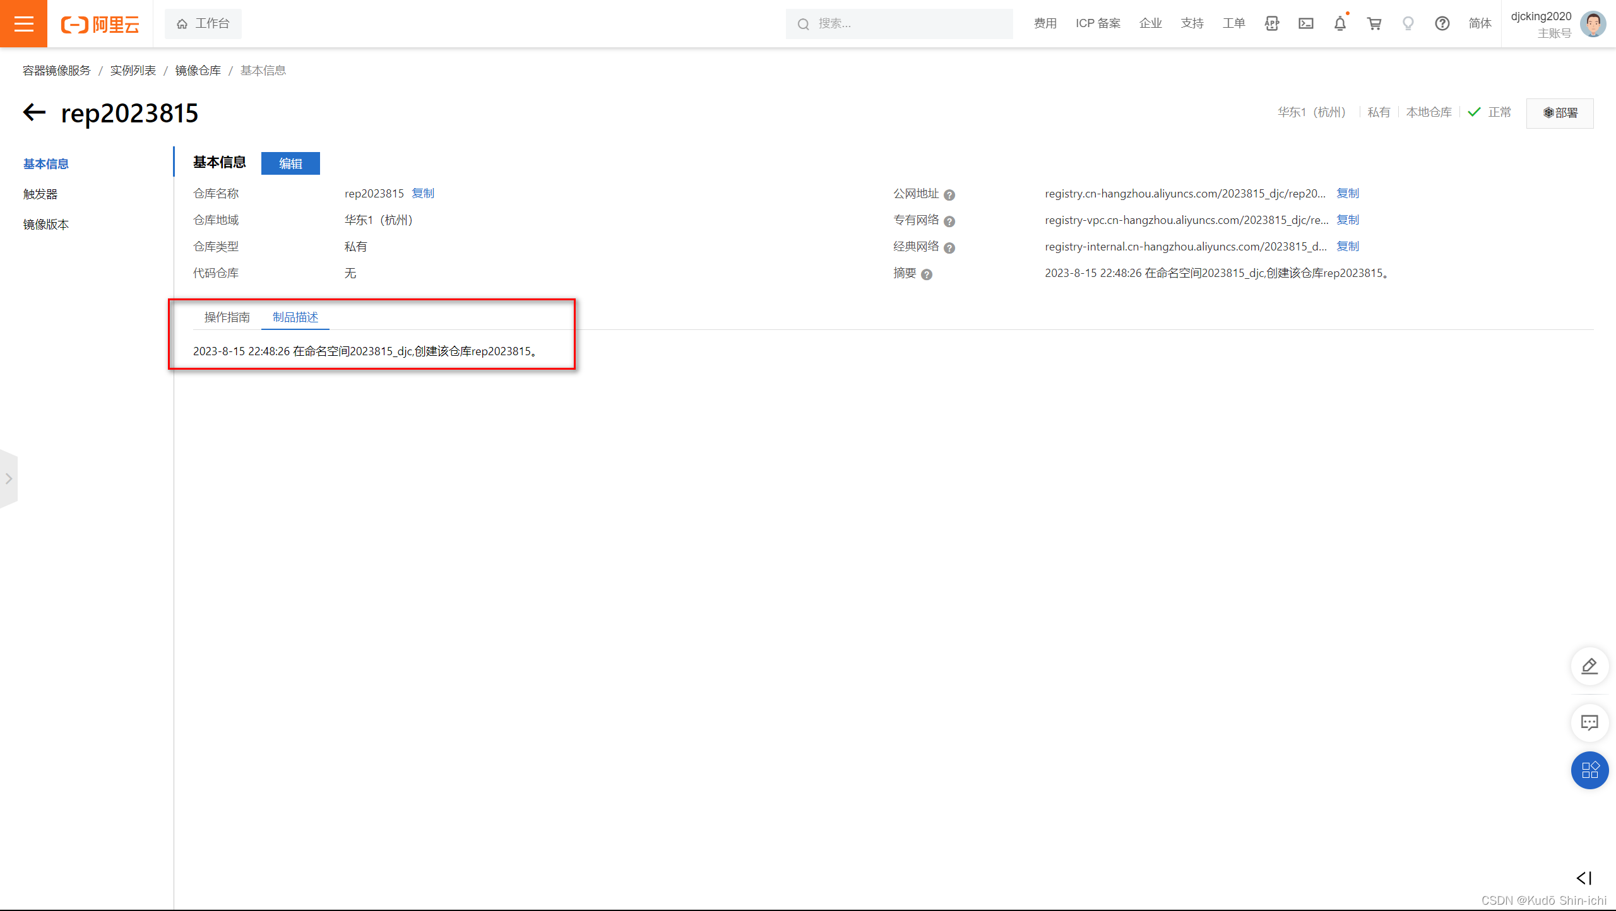This screenshot has width=1616, height=911.
Task: Open the notification bell
Action: (1340, 23)
